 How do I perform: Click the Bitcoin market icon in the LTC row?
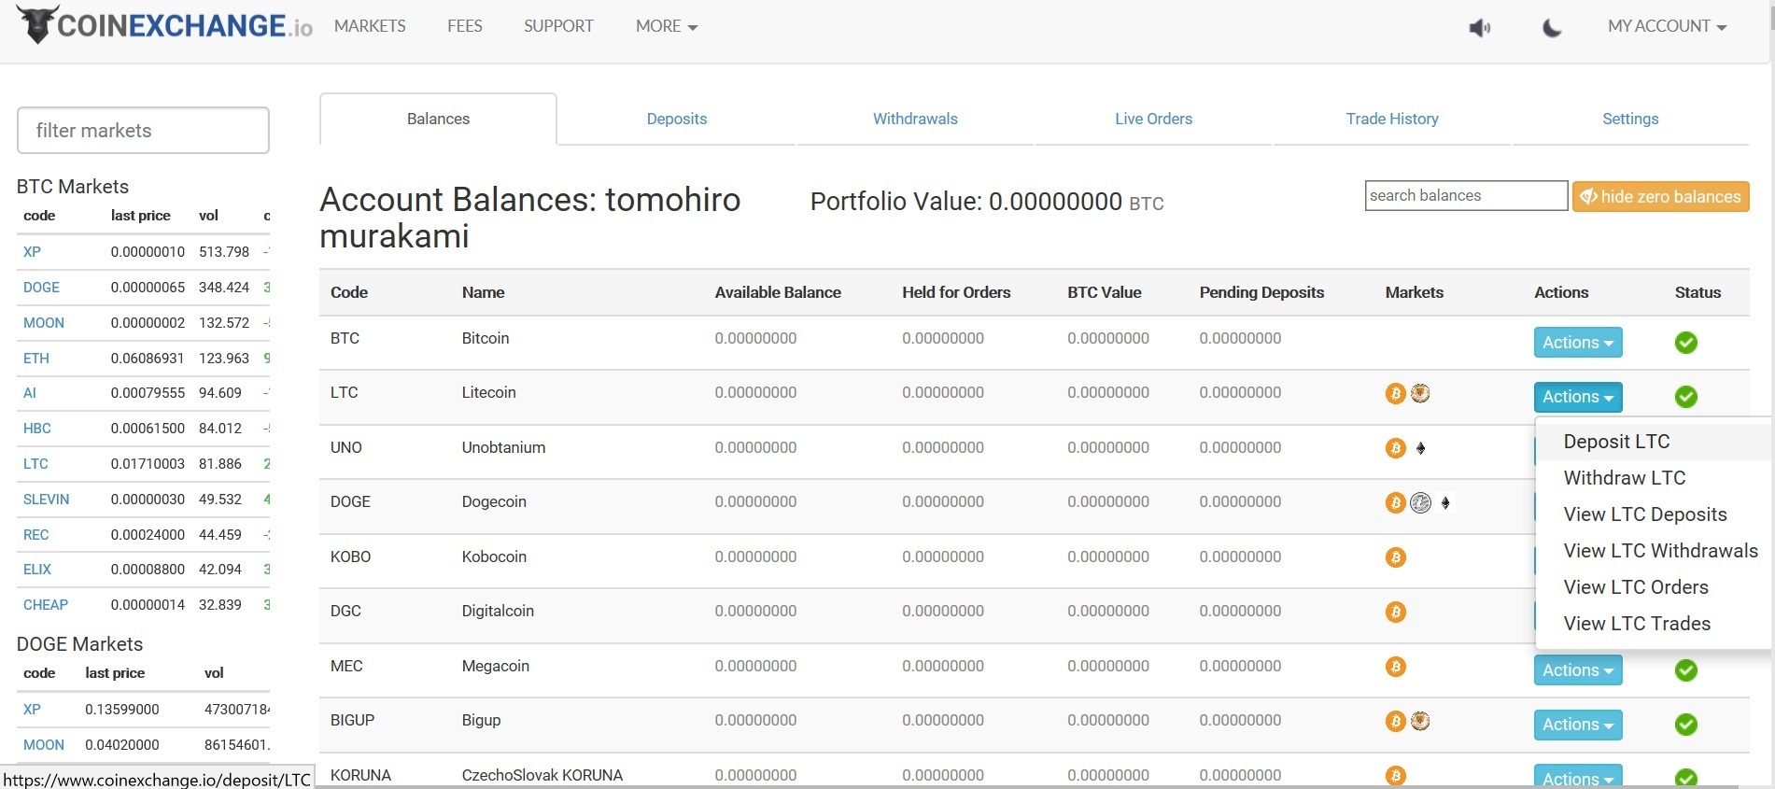(x=1395, y=394)
